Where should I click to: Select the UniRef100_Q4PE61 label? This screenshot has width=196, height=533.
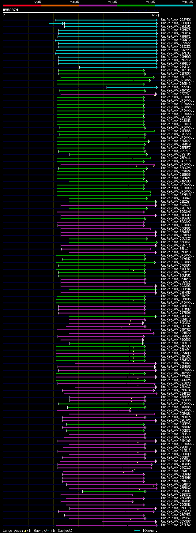pyautogui.click(x=176, y=316)
